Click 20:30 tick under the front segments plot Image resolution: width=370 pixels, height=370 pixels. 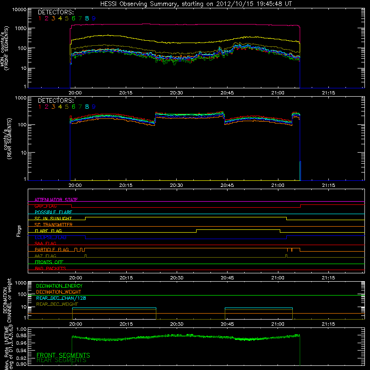click(x=177, y=93)
